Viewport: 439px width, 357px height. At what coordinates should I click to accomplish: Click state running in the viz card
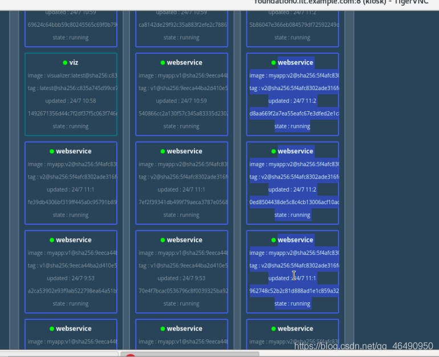point(71,126)
